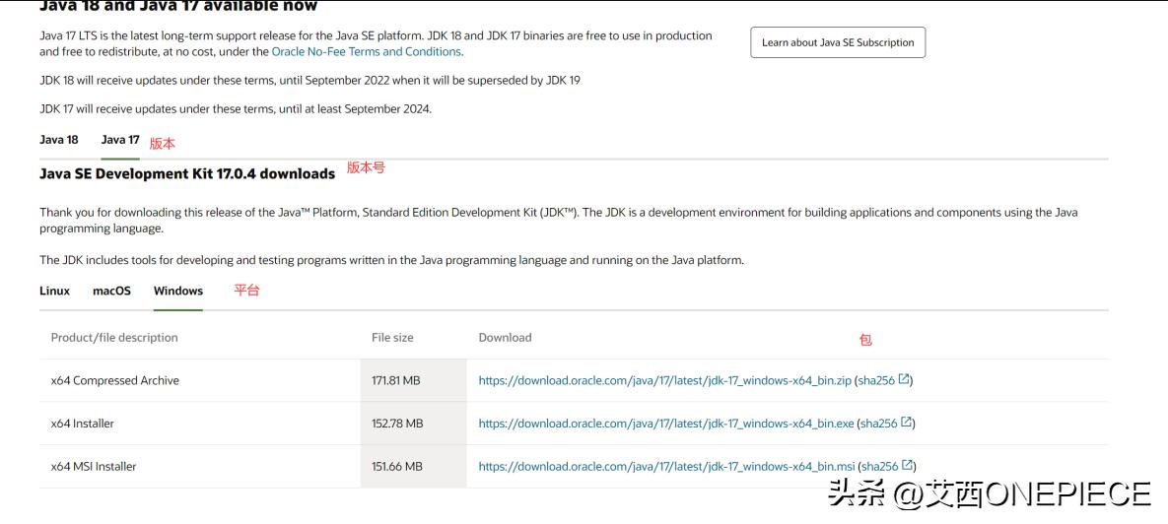The width and height of the screenshot is (1168, 524).
Task: Download the jdk-17 windows-x64 bin.msi installer
Action: point(666,467)
